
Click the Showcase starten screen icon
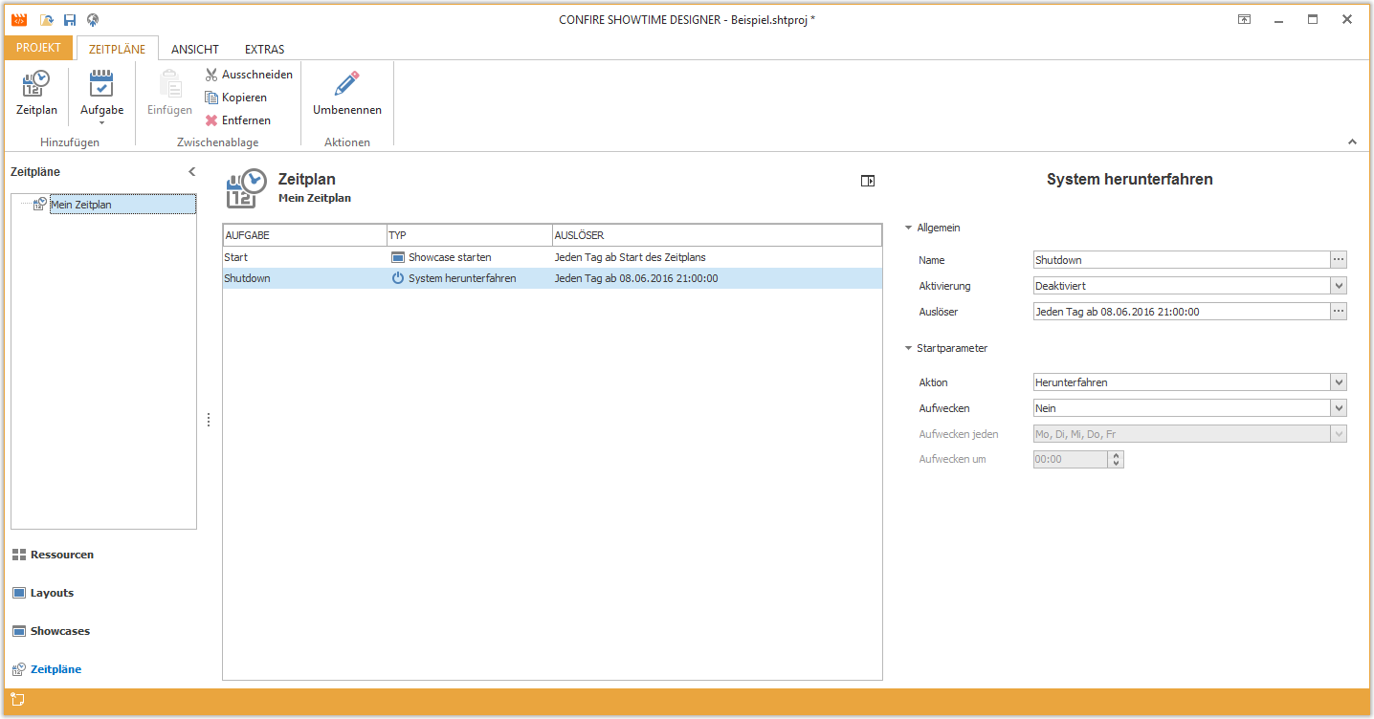398,257
